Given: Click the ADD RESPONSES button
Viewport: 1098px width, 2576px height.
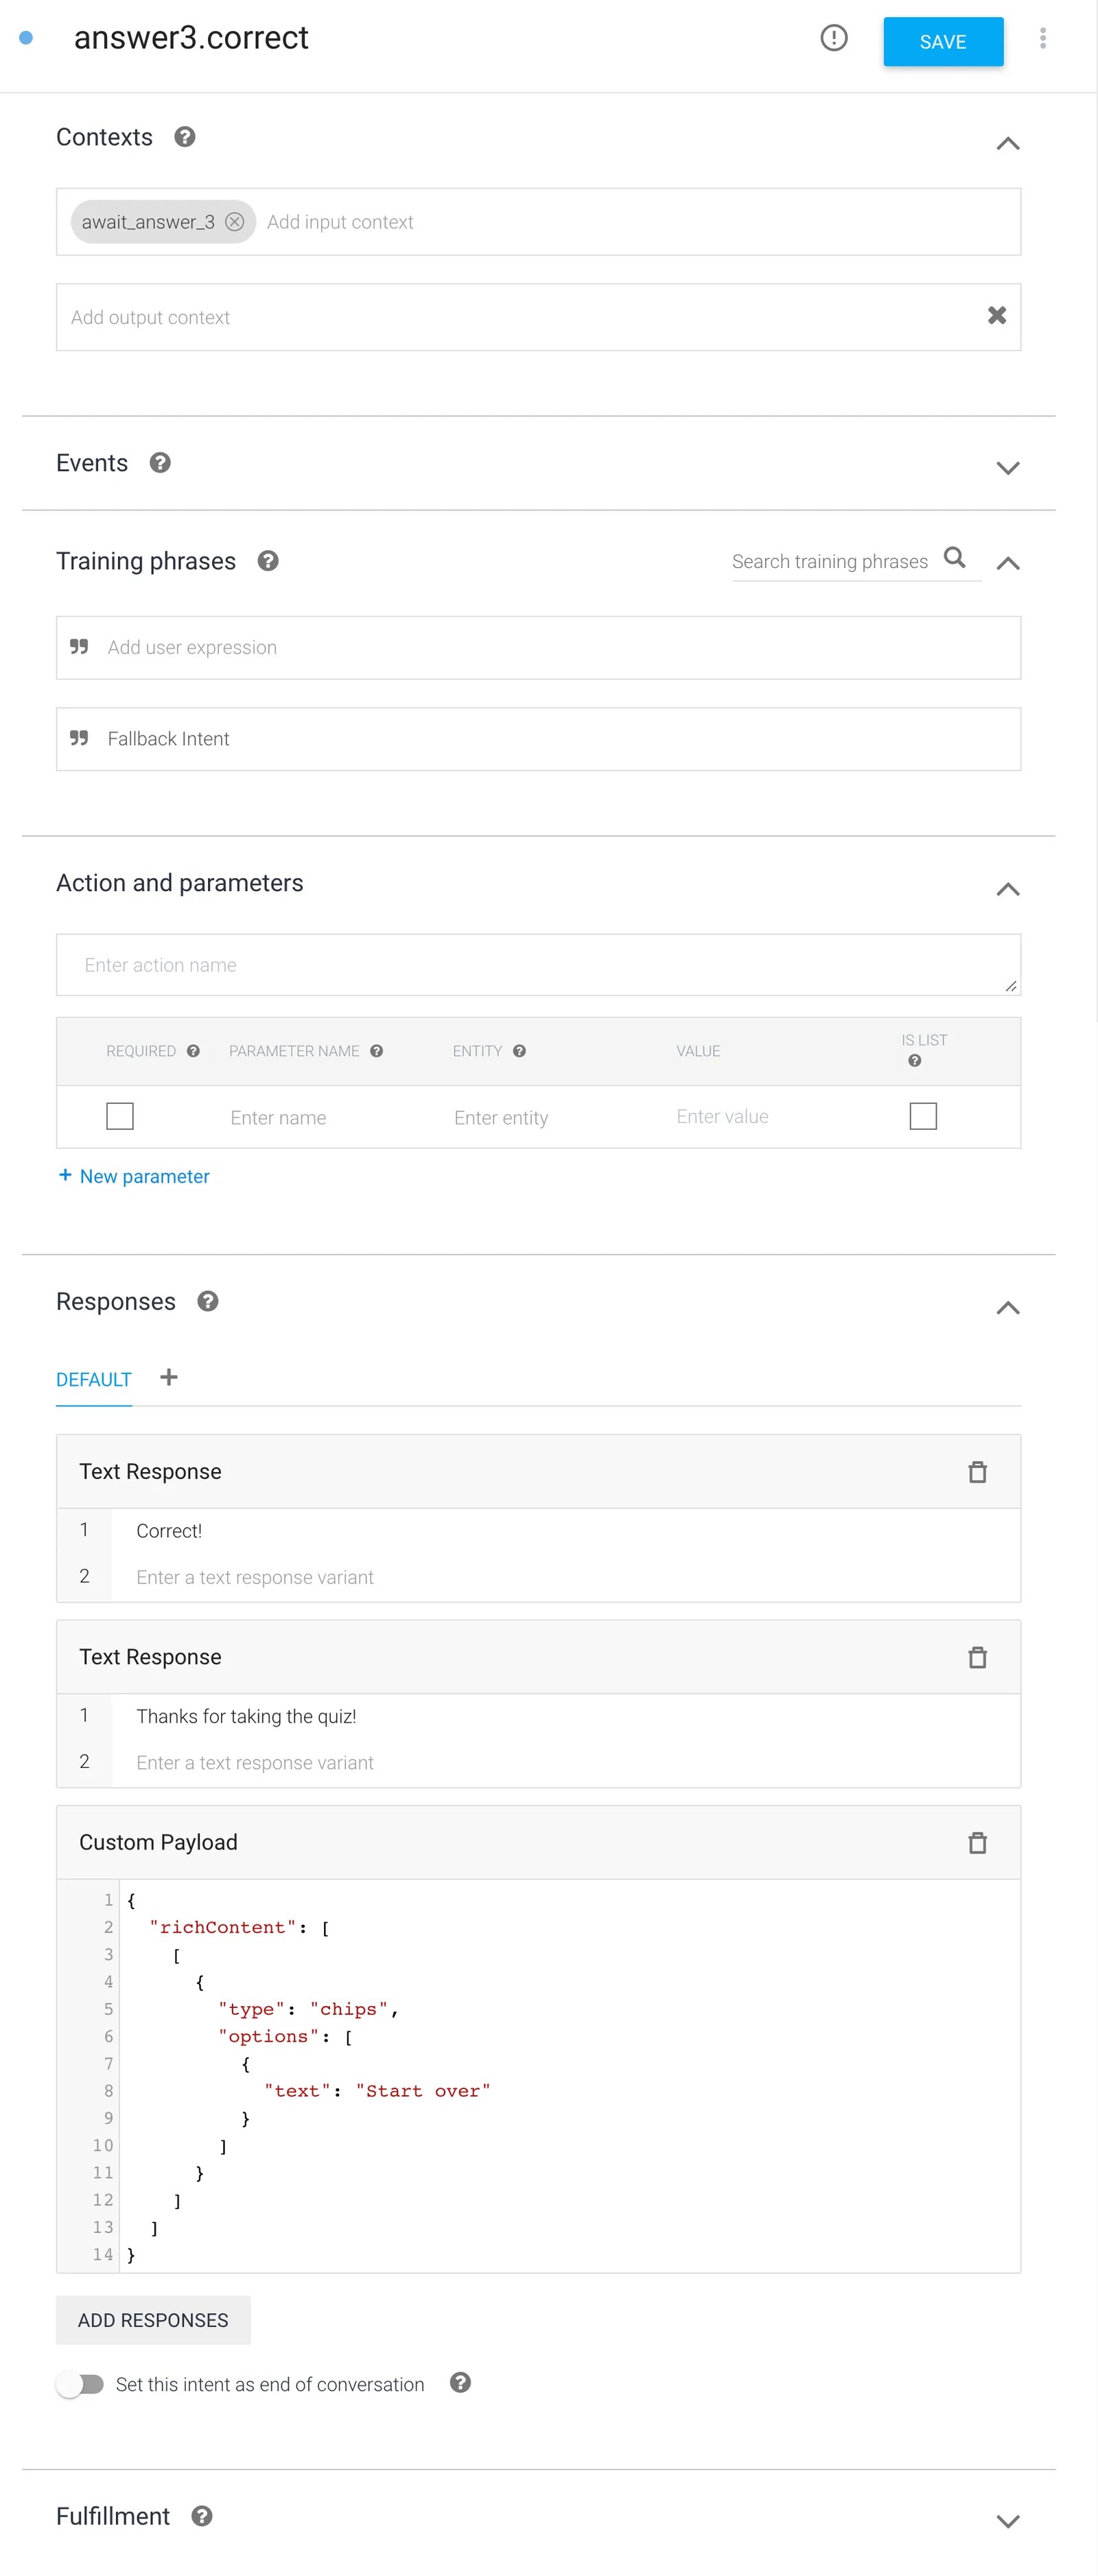Looking at the screenshot, I should (153, 2320).
